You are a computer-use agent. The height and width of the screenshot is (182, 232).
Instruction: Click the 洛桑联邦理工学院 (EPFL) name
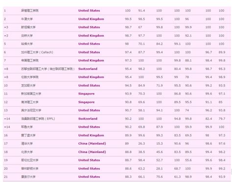pyautogui.click(x=38, y=119)
